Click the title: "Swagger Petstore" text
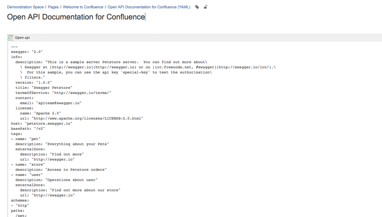This screenshot has height=217, width=382. pos(44,87)
